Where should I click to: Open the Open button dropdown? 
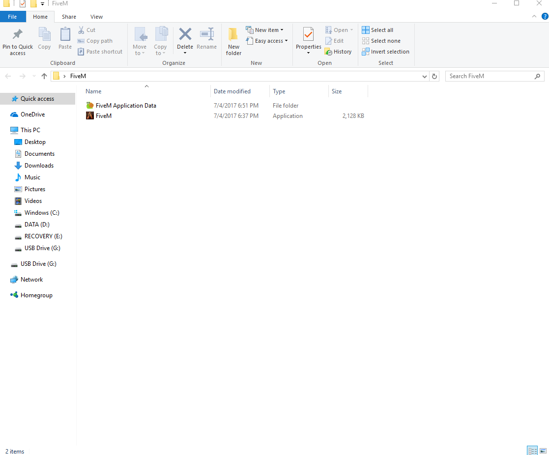(339, 30)
